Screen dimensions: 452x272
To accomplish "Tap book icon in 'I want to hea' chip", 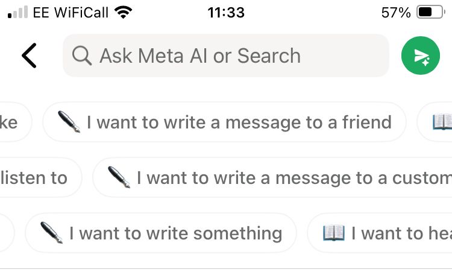I will coord(333,232).
